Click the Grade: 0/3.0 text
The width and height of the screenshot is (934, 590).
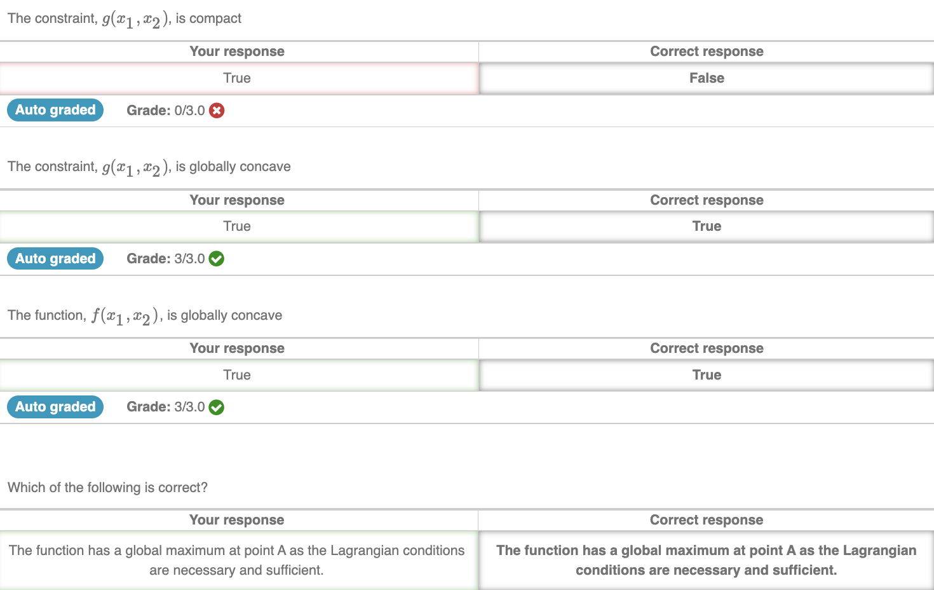[166, 111]
